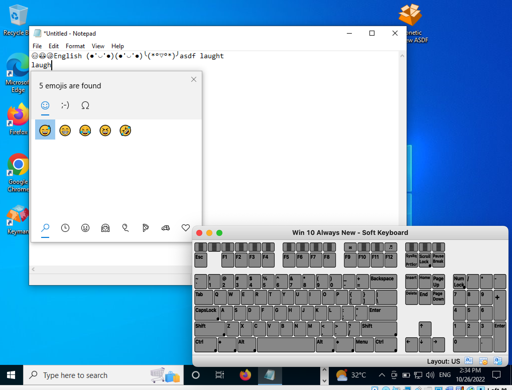Pick the tears of joy emoji

[85, 131]
